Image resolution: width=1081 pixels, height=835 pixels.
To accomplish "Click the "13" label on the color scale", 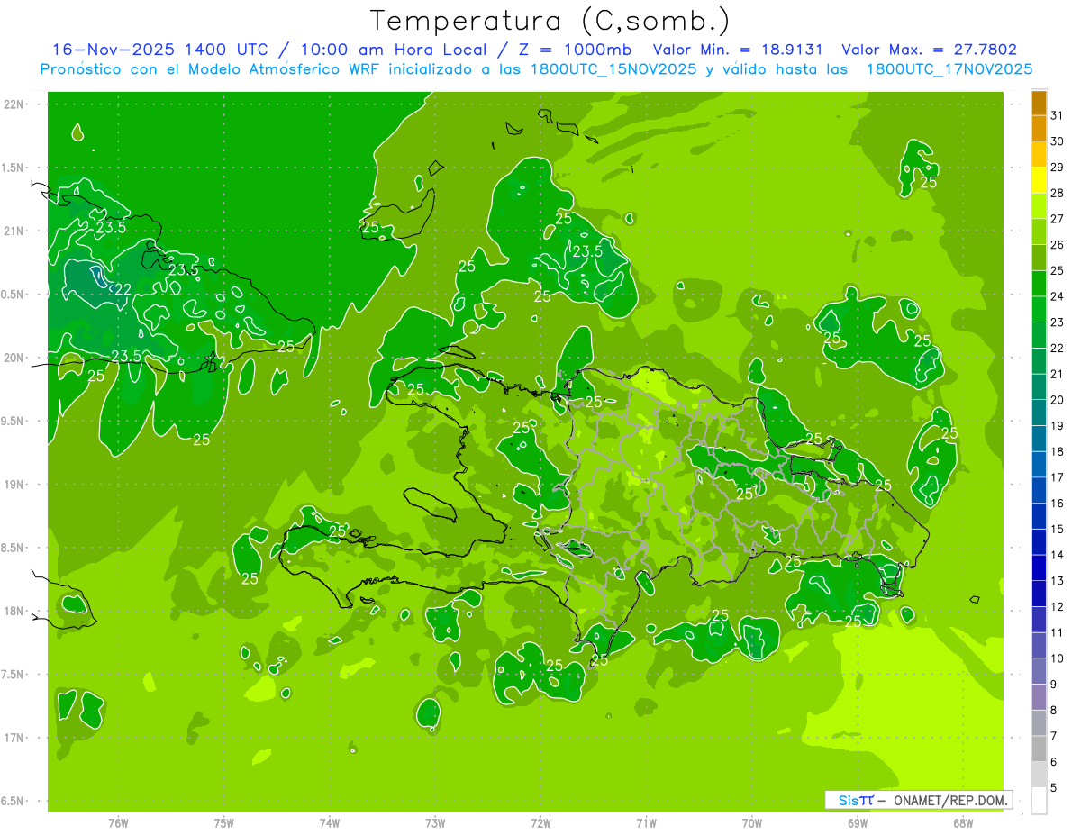I will point(1058,581).
